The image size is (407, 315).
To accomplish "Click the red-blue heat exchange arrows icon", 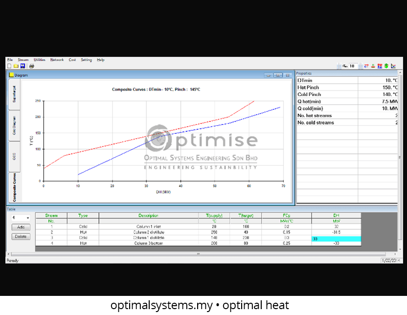I will point(366,66).
